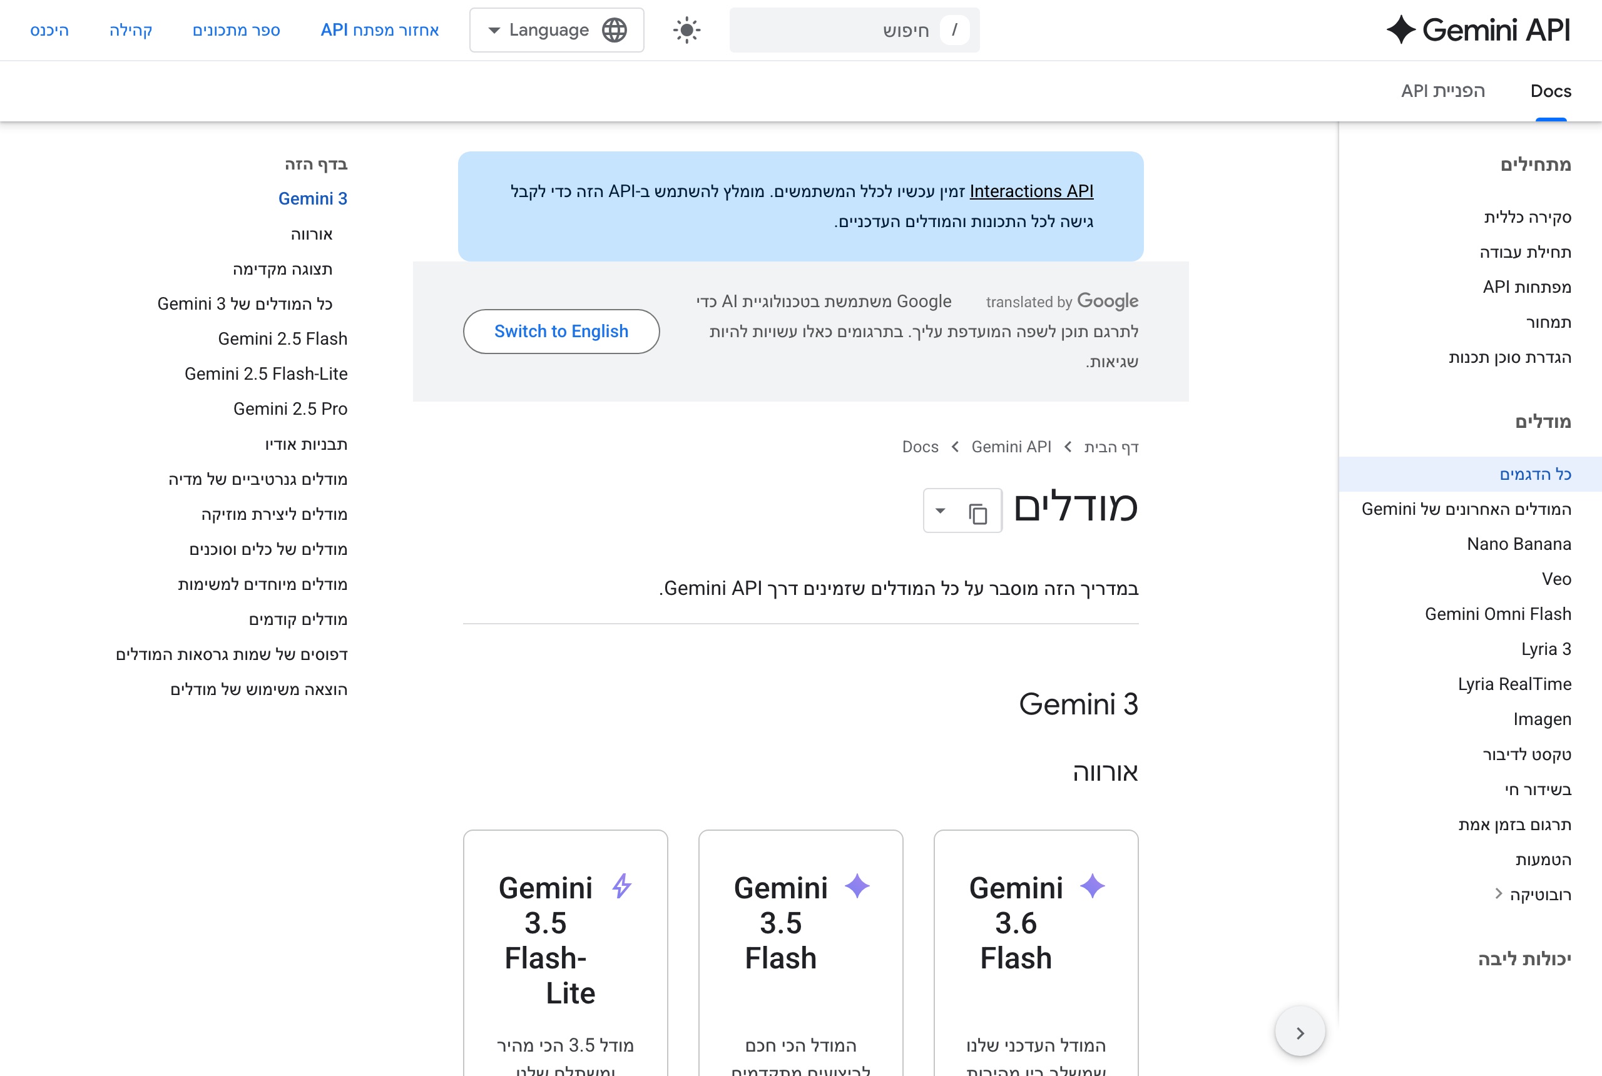Open קהילה in top navigation

pyautogui.click(x=130, y=30)
